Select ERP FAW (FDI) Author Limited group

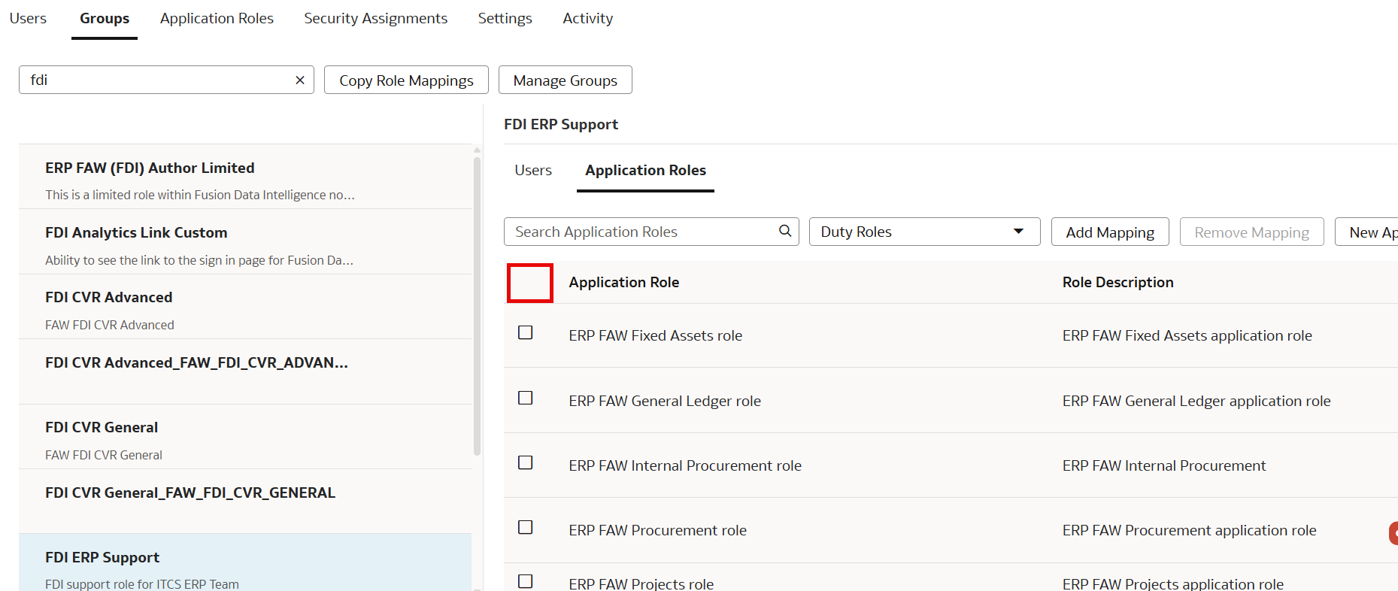tap(245, 177)
